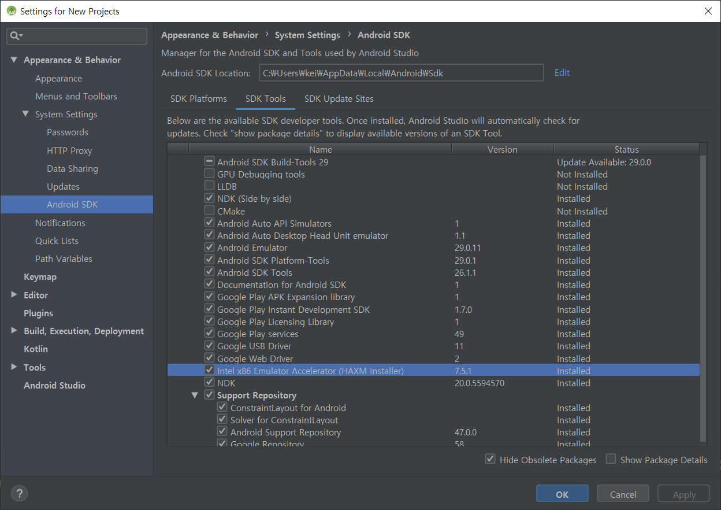The width and height of the screenshot is (721, 510).
Task: Click System Settings in the breadcrumb
Action: coord(307,35)
